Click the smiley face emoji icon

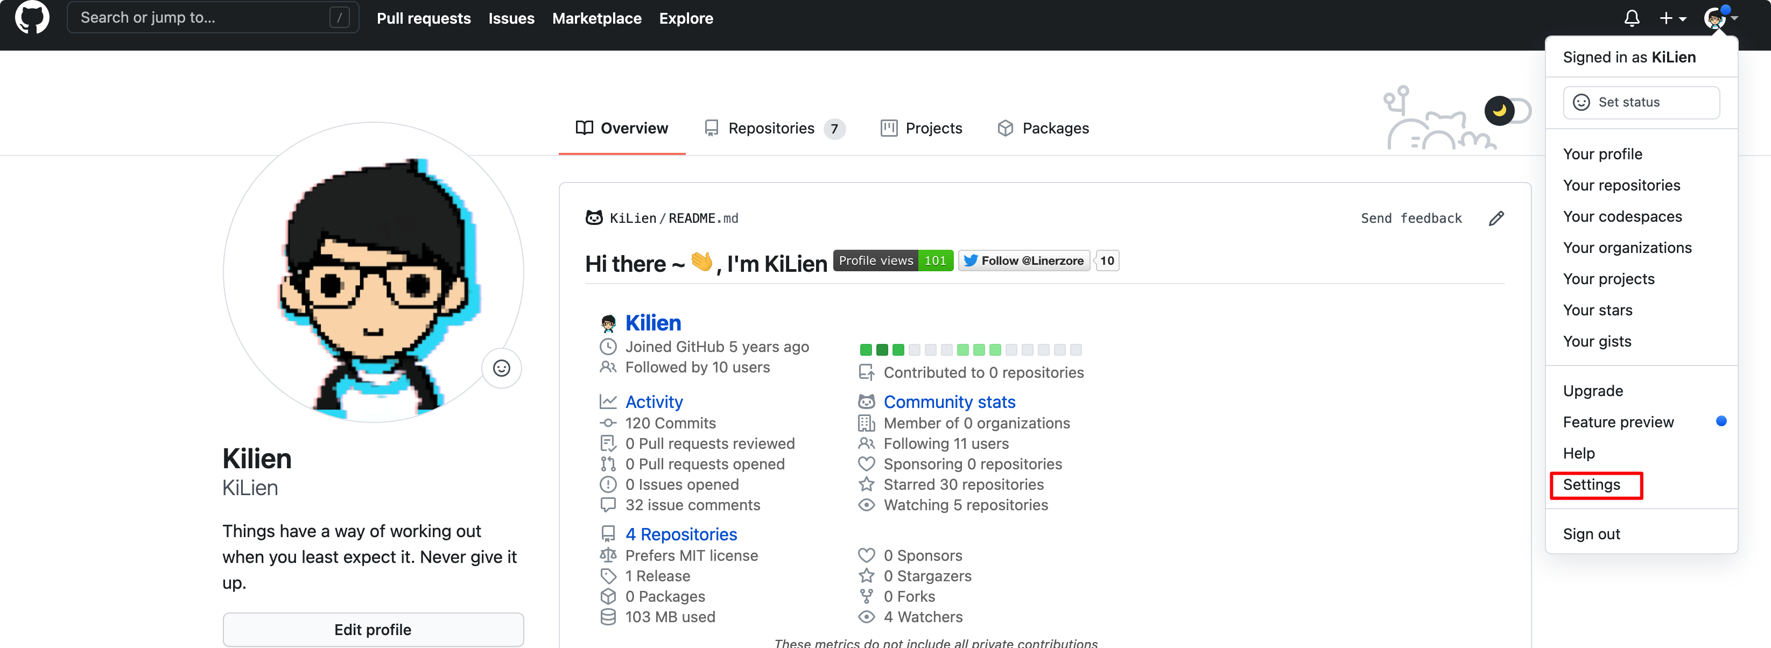pos(502,368)
